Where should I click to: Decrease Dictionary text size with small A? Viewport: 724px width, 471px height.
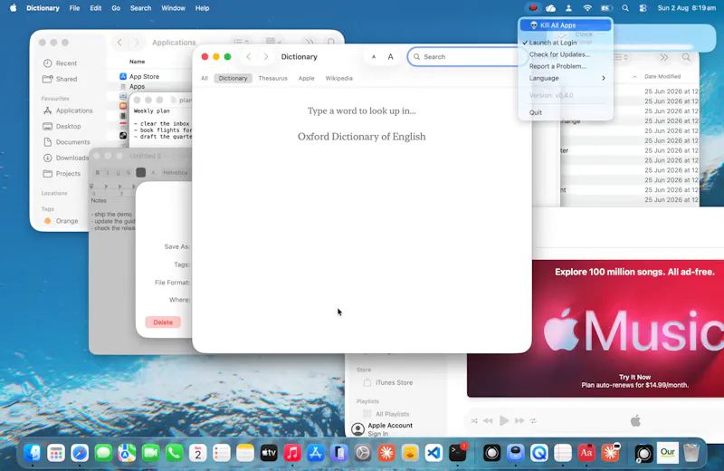pos(374,57)
